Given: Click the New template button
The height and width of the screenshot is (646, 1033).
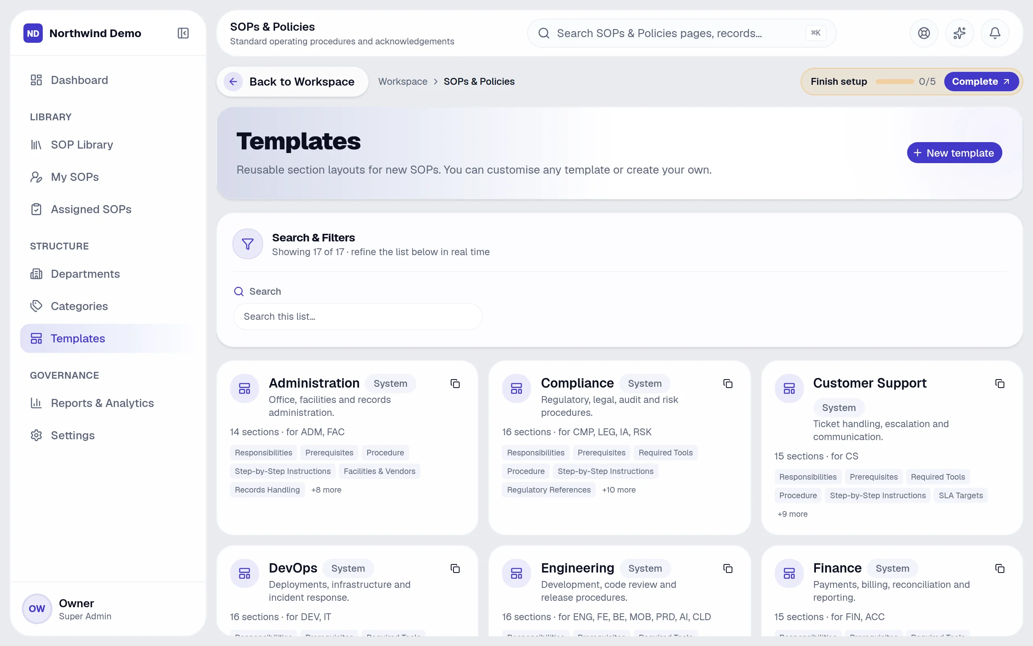Looking at the screenshot, I should (954, 153).
